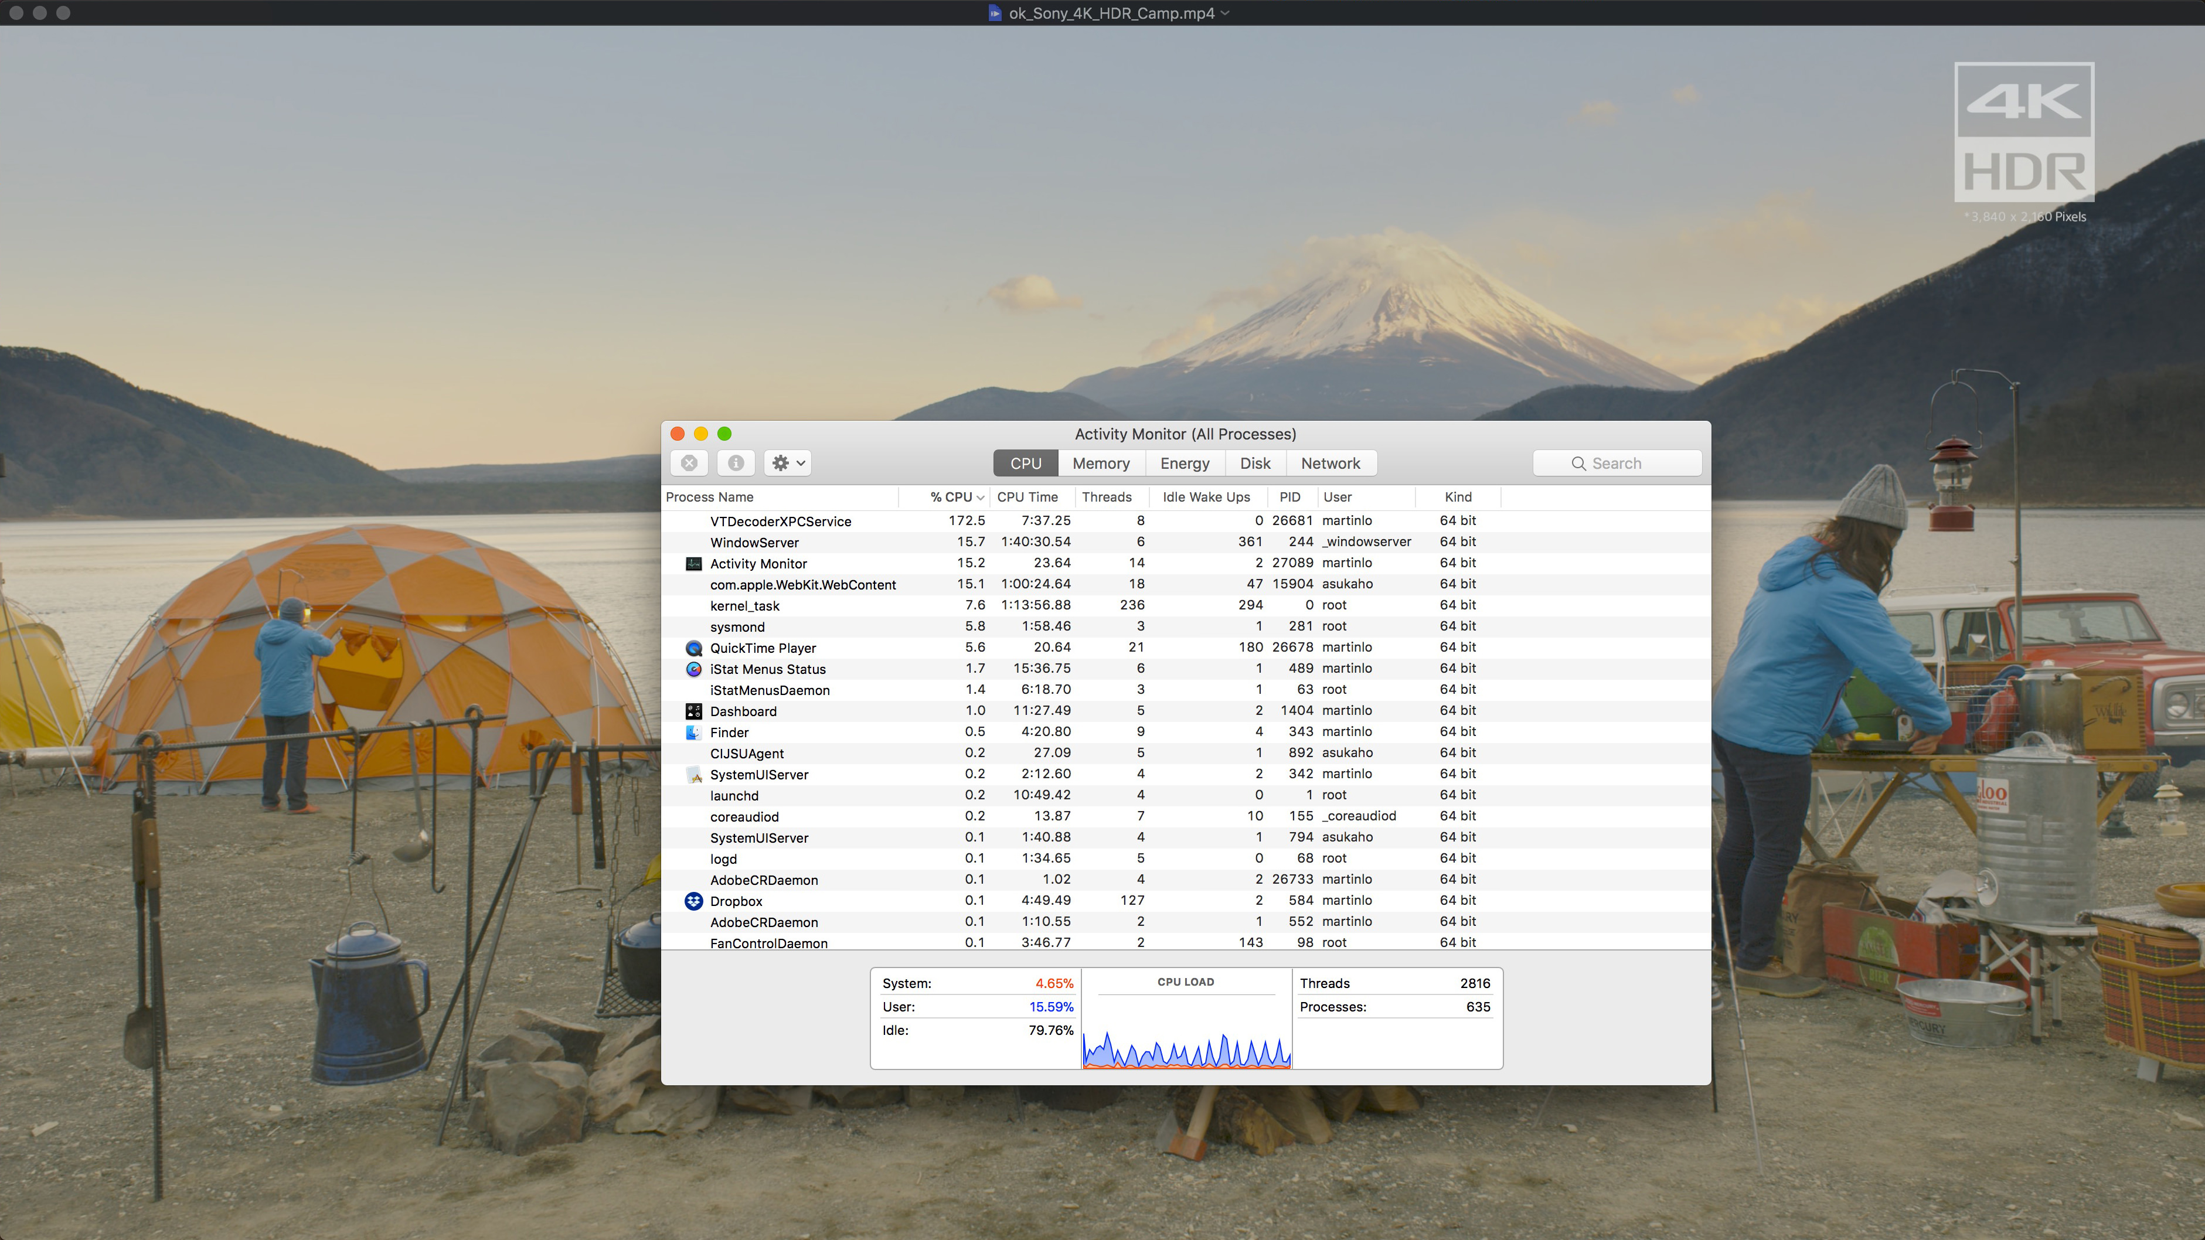The image size is (2205, 1240).
Task: Select VTDecoderXPCService process entry
Action: point(780,521)
